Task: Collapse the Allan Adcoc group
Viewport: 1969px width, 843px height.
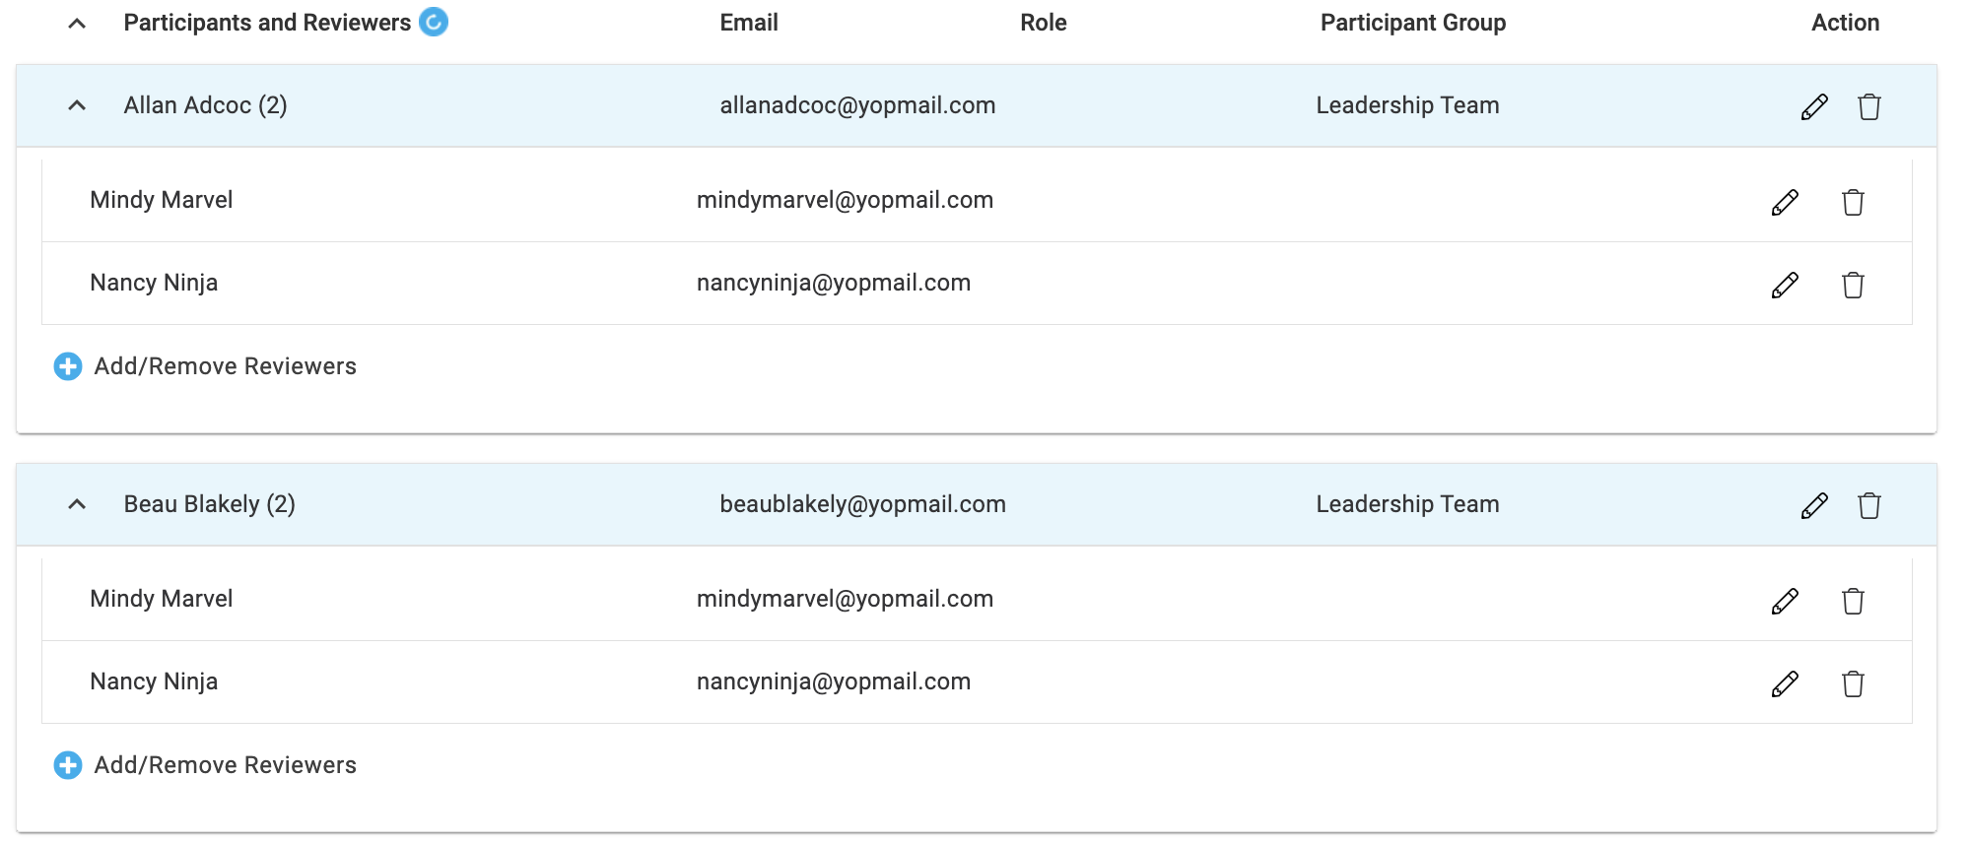Action: (x=77, y=105)
